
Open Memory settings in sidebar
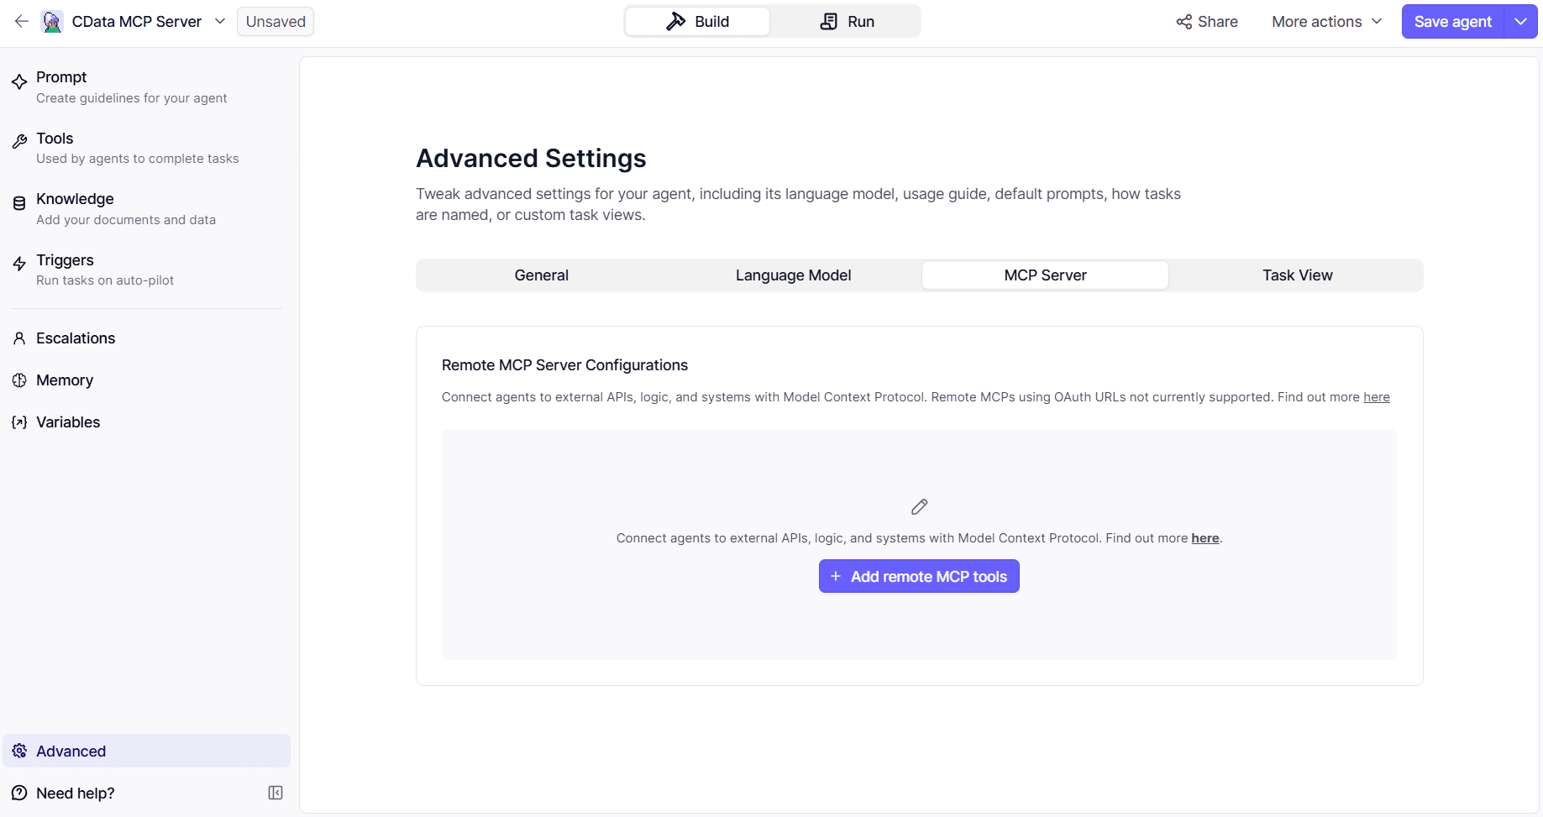pyautogui.click(x=65, y=380)
